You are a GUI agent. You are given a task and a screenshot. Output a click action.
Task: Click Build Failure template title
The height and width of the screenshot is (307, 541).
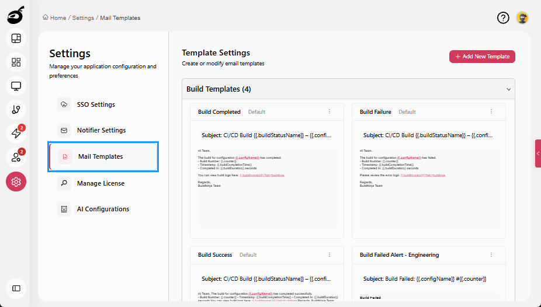pyautogui.click(x=376, y=112)
